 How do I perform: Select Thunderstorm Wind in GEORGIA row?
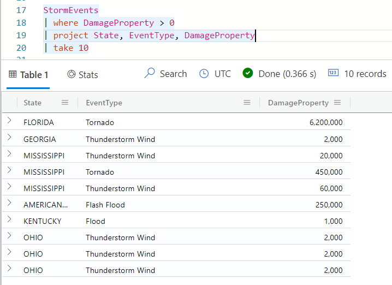(121, 139)
